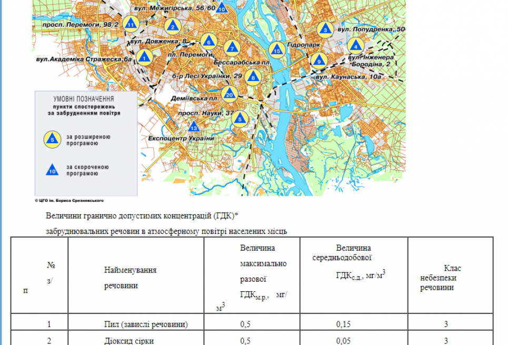
Task: Click marker 8 near б-р Лесі Українки
Action: coord(253,78)
